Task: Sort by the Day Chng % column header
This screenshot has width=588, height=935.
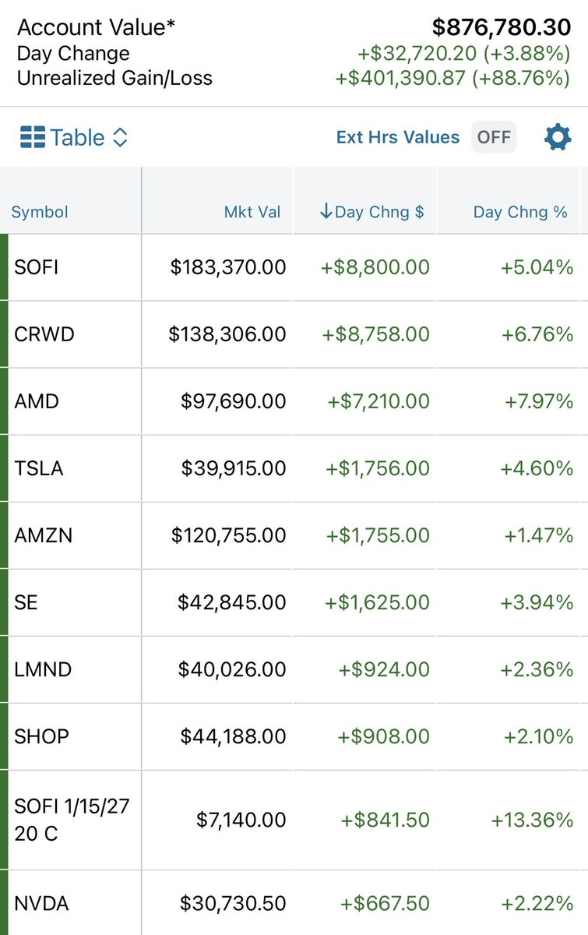Action: 520,212
